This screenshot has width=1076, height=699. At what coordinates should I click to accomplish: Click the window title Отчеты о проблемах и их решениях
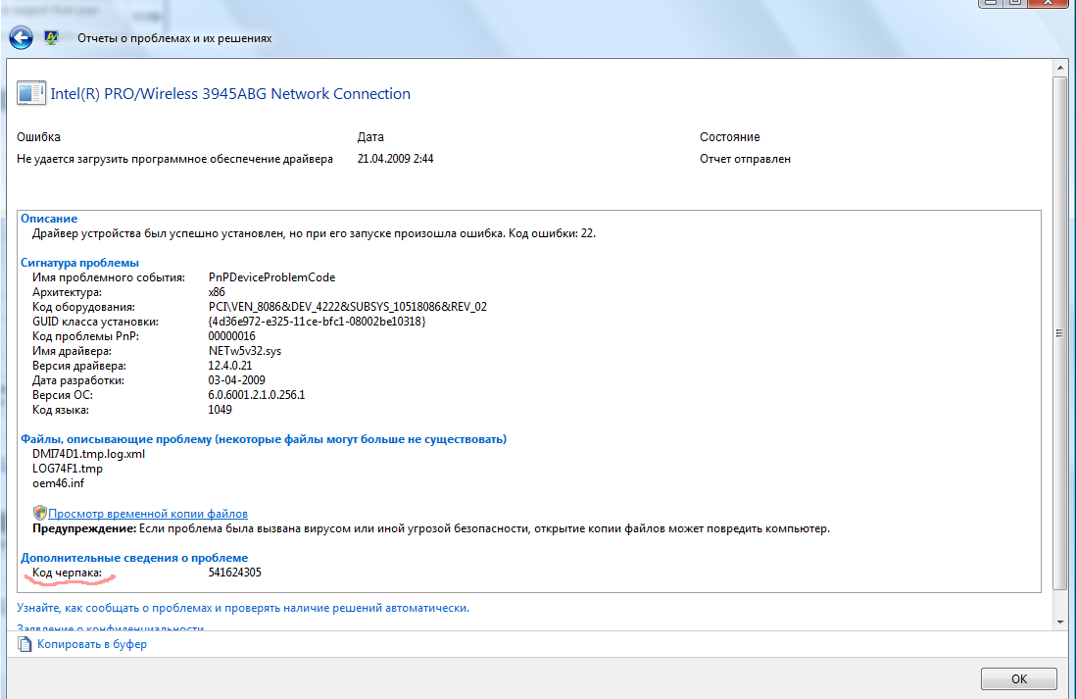click(x=174, y=38)
